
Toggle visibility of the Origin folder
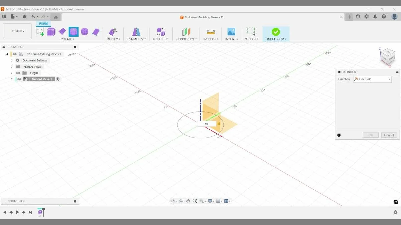18,73
